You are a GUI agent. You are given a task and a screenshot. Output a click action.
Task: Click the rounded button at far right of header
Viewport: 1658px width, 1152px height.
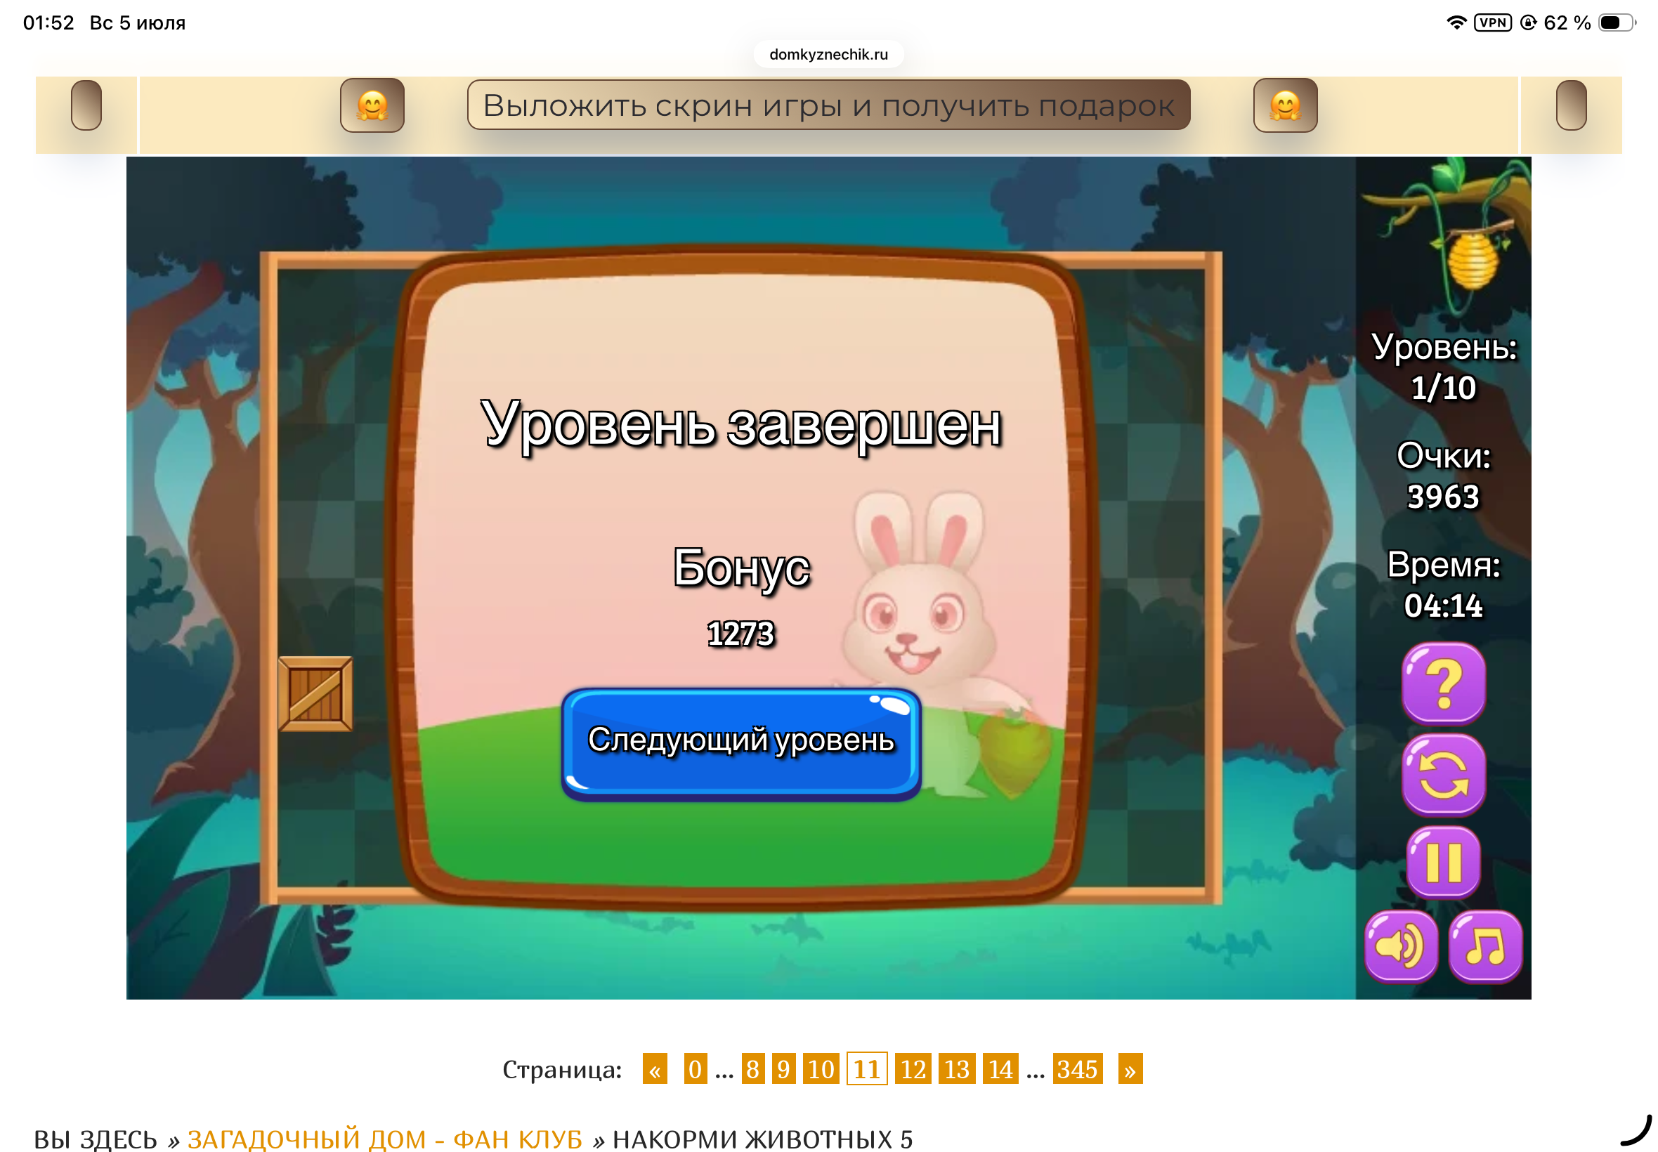point(1571,105)
